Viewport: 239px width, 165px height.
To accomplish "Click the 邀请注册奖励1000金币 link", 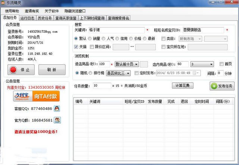I will point(36,132).
